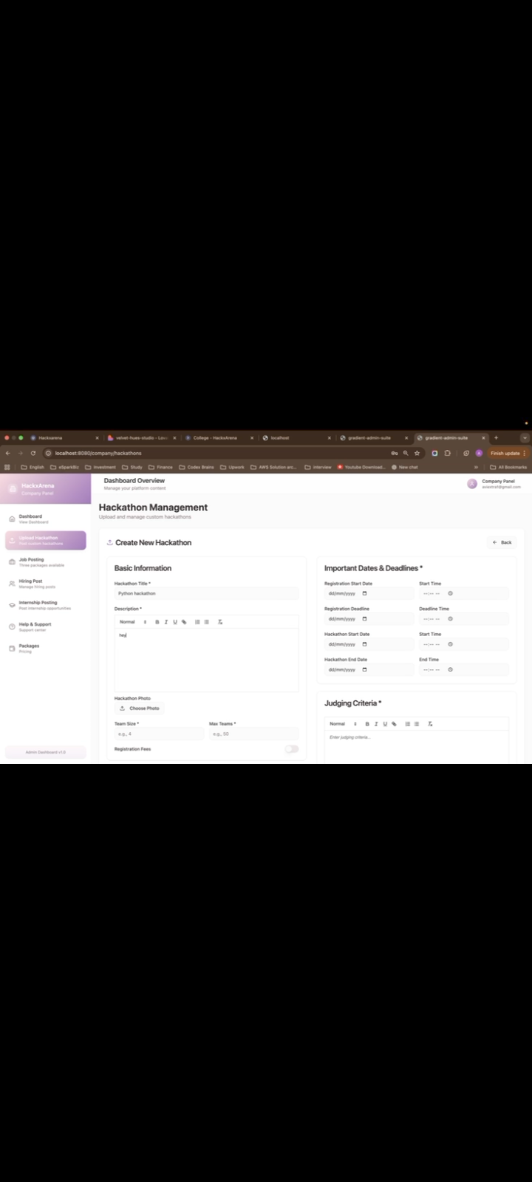The image size is (532, 1182).
Task: Apply italic in the Description toolbar
Action: click(166, 622)
